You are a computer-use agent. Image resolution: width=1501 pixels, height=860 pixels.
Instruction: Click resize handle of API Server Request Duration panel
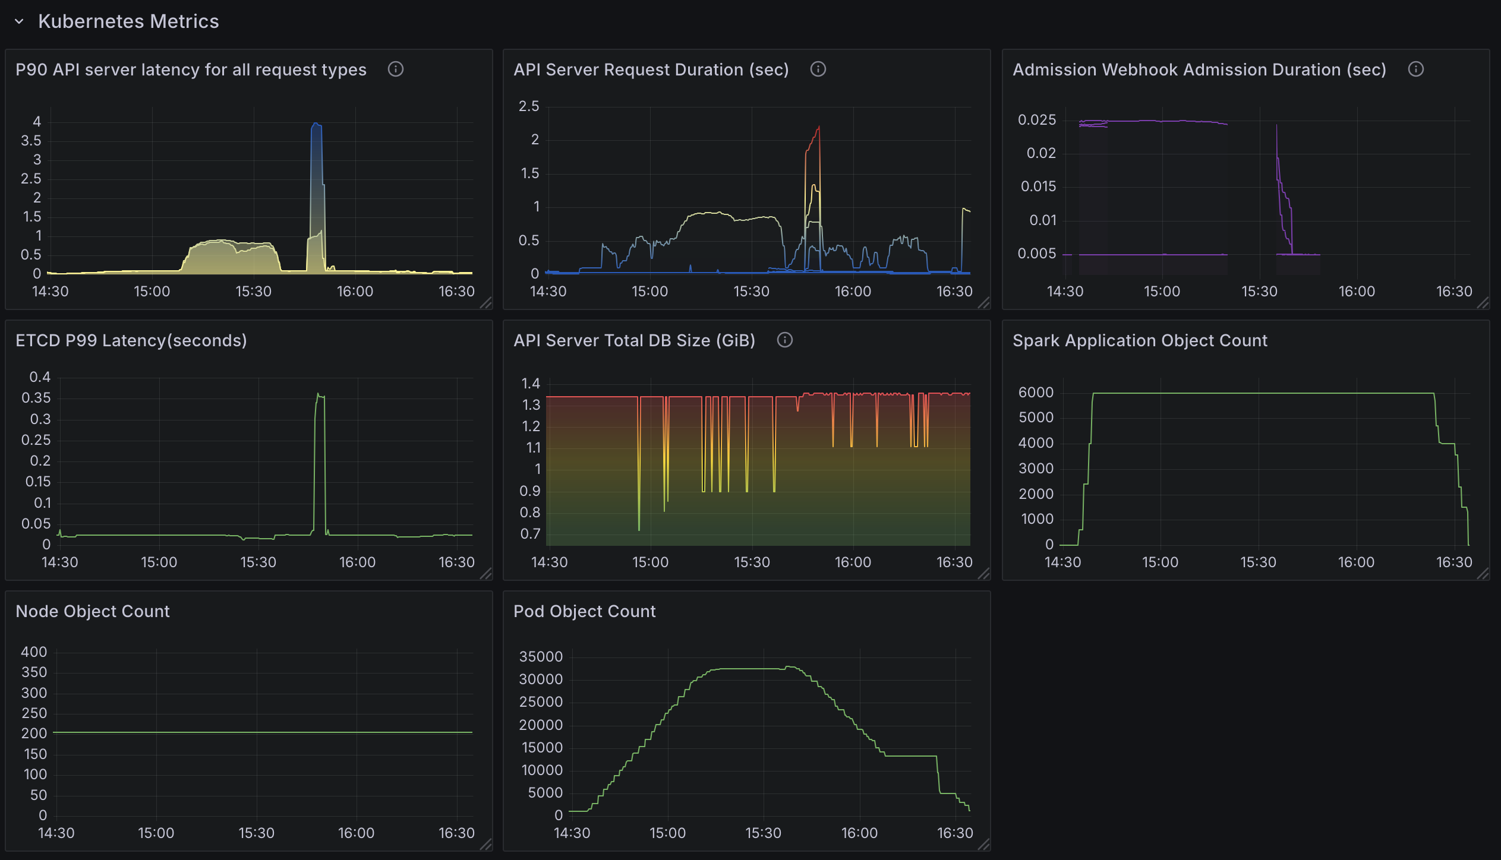click(x=984, y=303)
